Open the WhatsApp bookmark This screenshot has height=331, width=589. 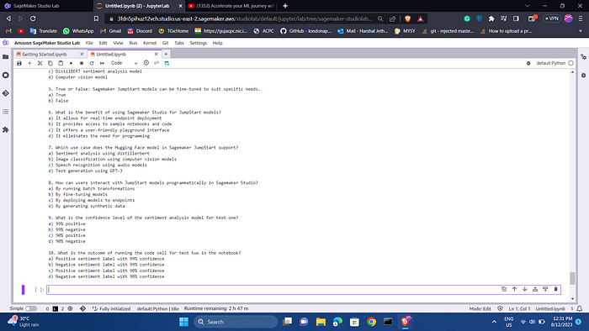point(78,31)
